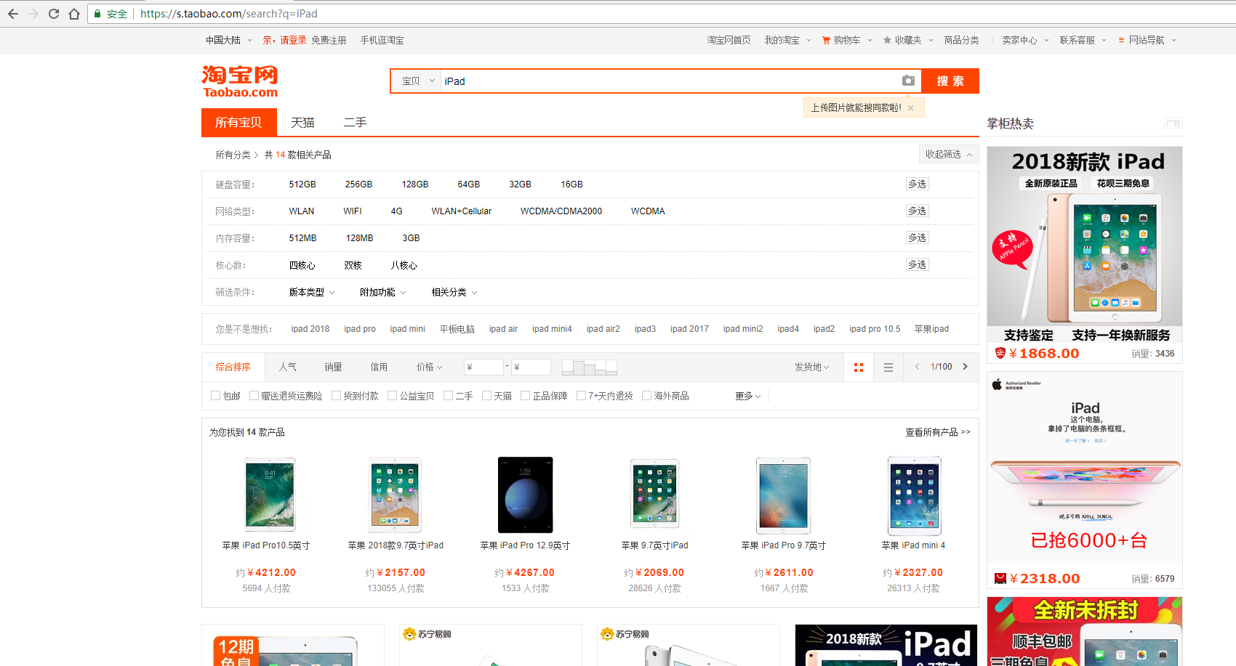Sort by 人气 popularity
The image size is (1236, 666).
tap(288, 367)
